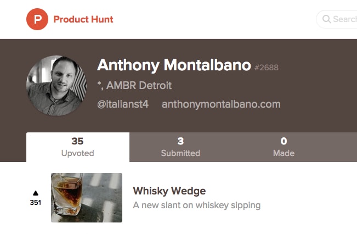
Task: Click the "*, AMBR Detroit" headline text
Action: 134,86
